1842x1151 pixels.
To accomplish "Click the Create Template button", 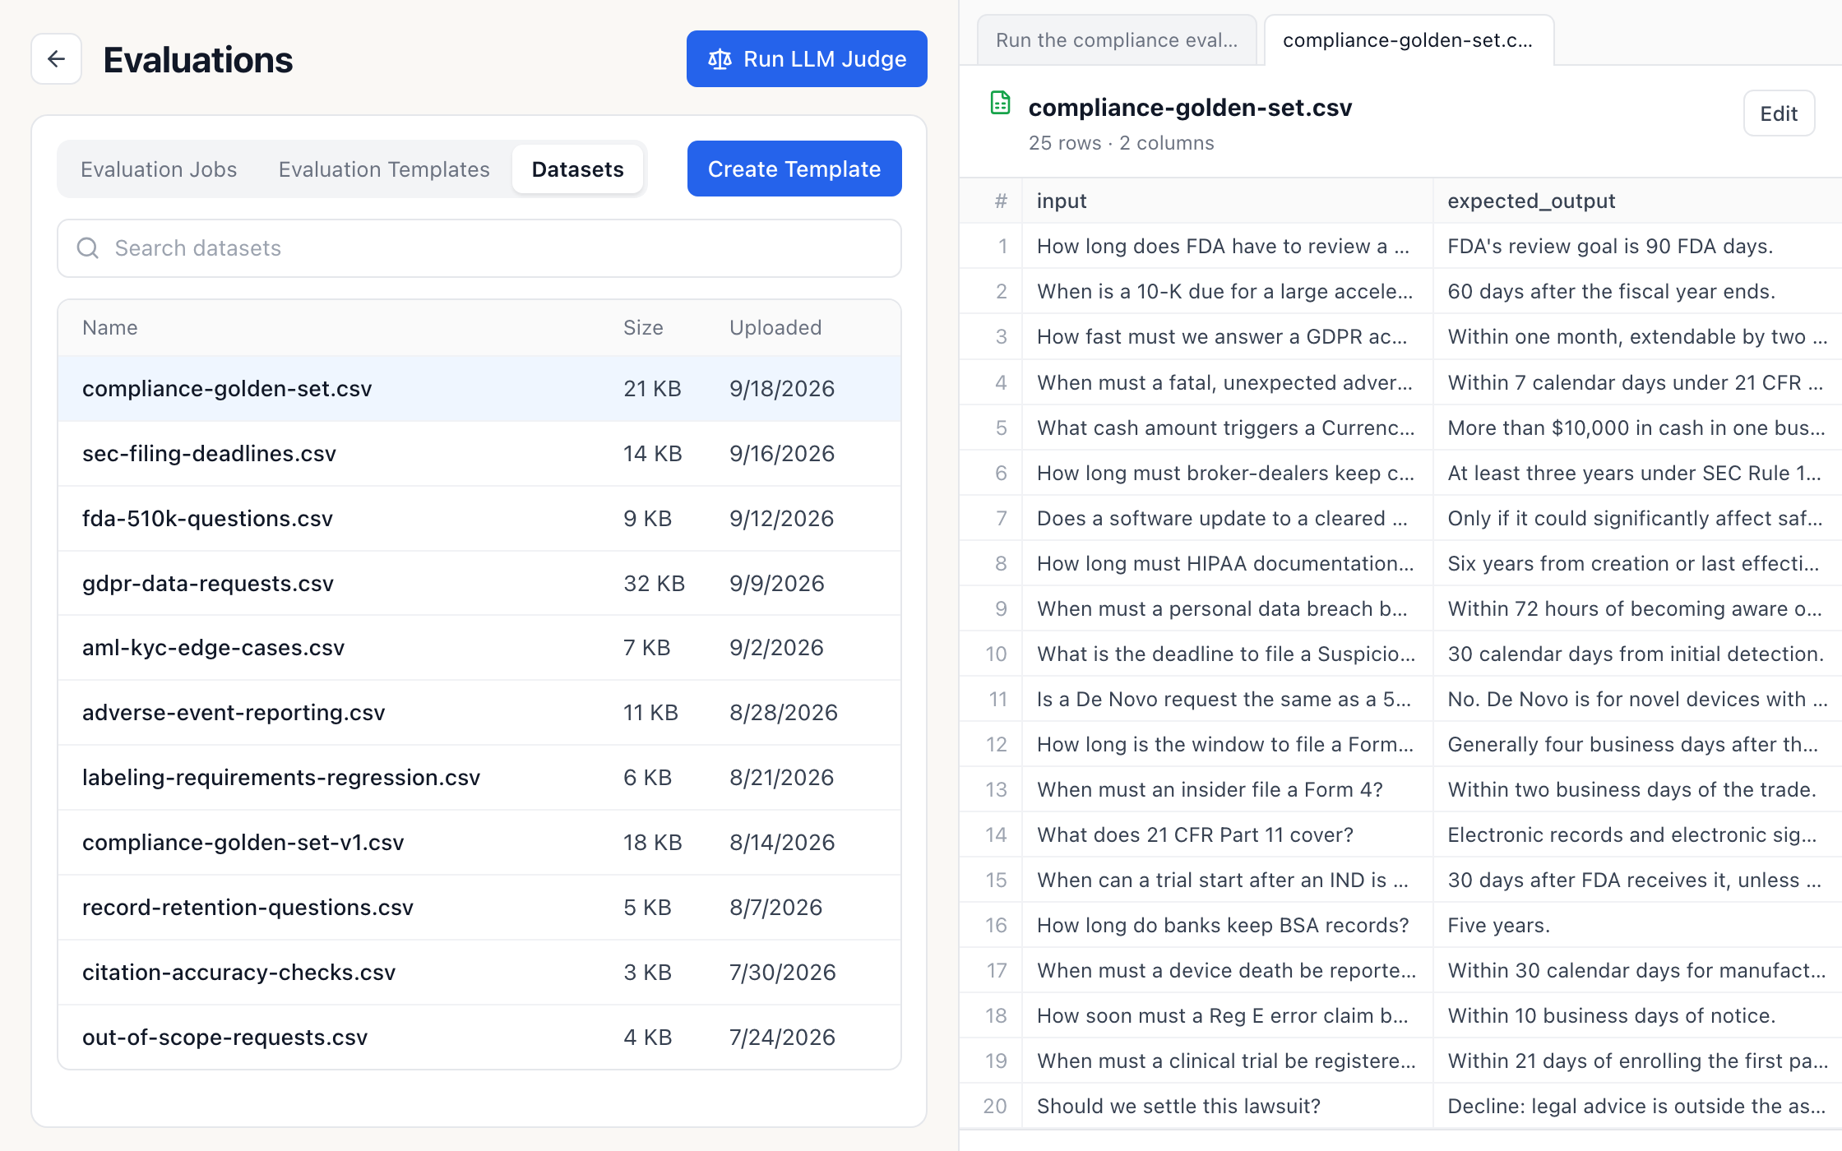I will [794, 169].
